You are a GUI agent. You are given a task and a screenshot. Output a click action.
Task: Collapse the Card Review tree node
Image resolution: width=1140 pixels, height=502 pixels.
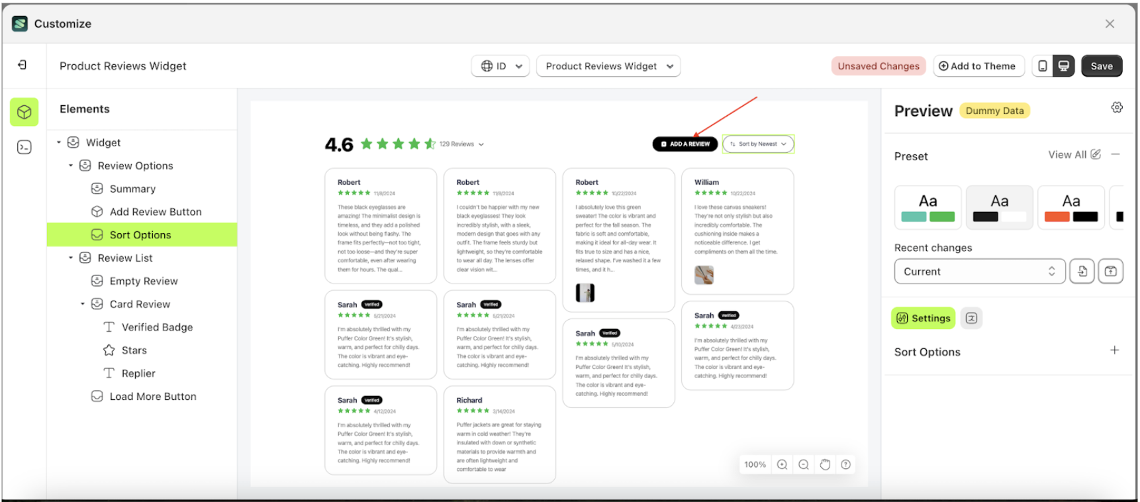click(83, 304)
